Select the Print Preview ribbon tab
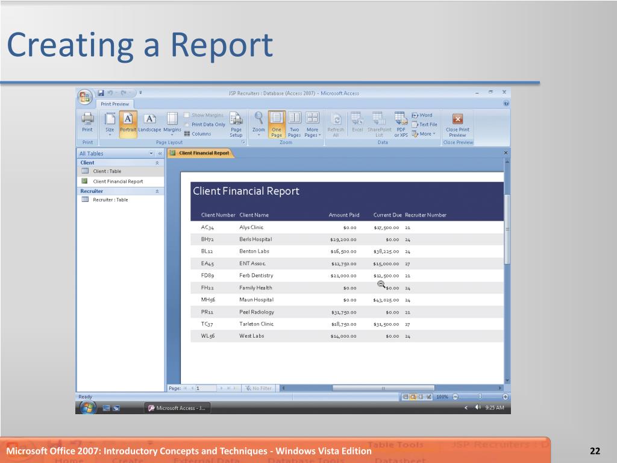Image resolution: width=617 pixels, height=463 pixels. coord(114,104)
